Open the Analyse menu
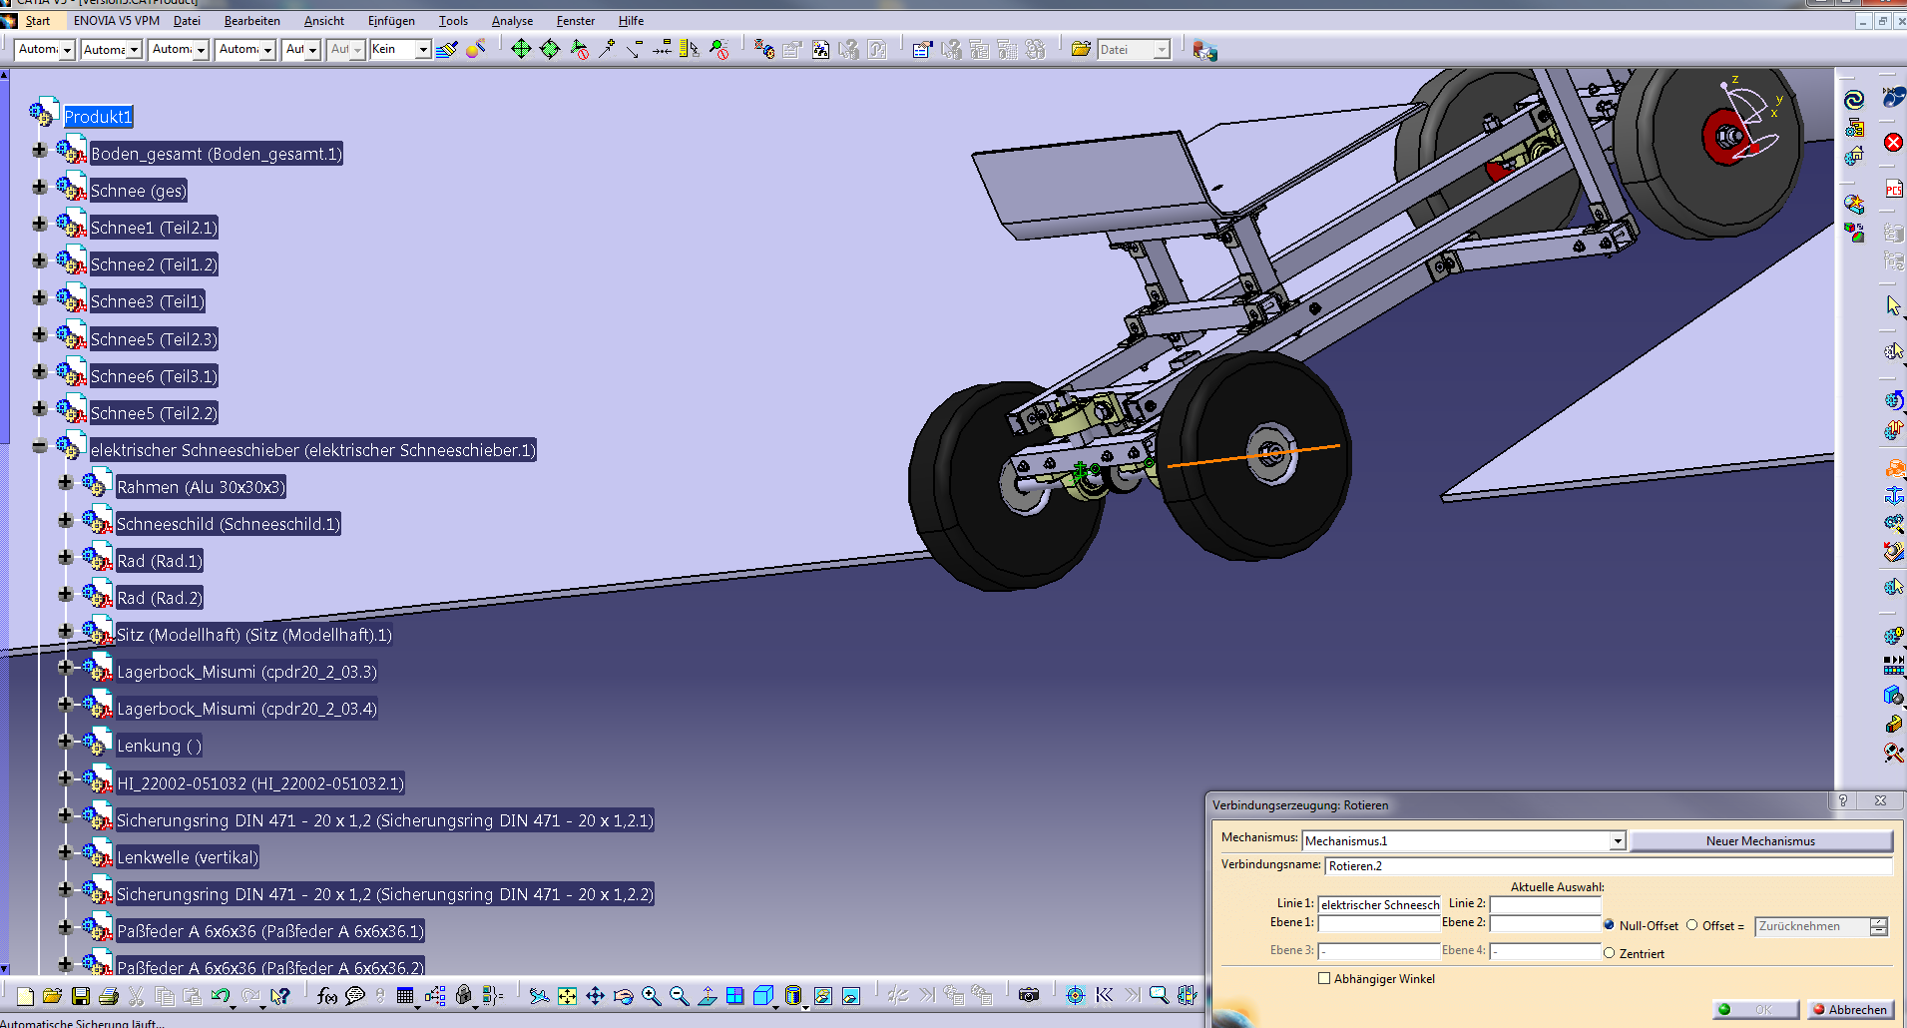This screenshot has height=1028, width=1907. [x=512, y=21]
